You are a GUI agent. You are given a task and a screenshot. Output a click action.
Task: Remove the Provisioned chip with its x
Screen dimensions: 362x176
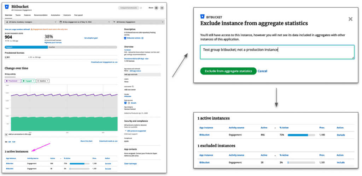[x=19, y=81]
